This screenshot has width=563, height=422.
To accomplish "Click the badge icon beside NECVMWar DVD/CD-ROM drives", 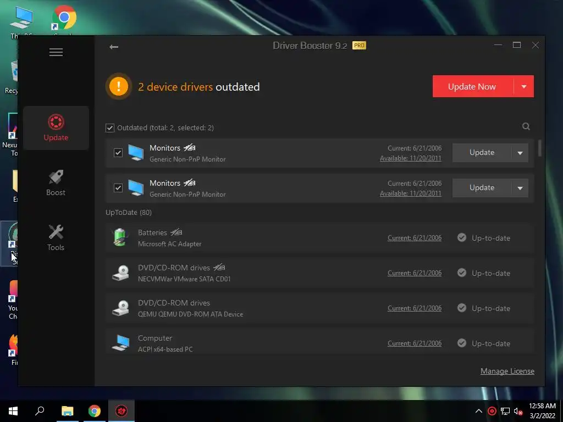I will click(x=219, y=268).
